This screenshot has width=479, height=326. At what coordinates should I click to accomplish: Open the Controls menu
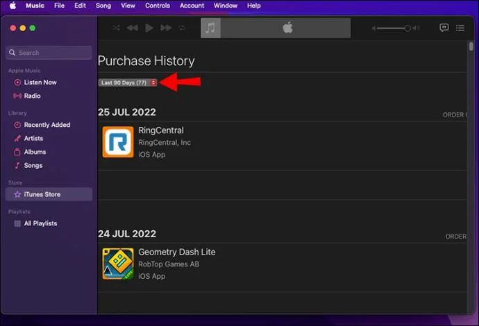[158, 6]
